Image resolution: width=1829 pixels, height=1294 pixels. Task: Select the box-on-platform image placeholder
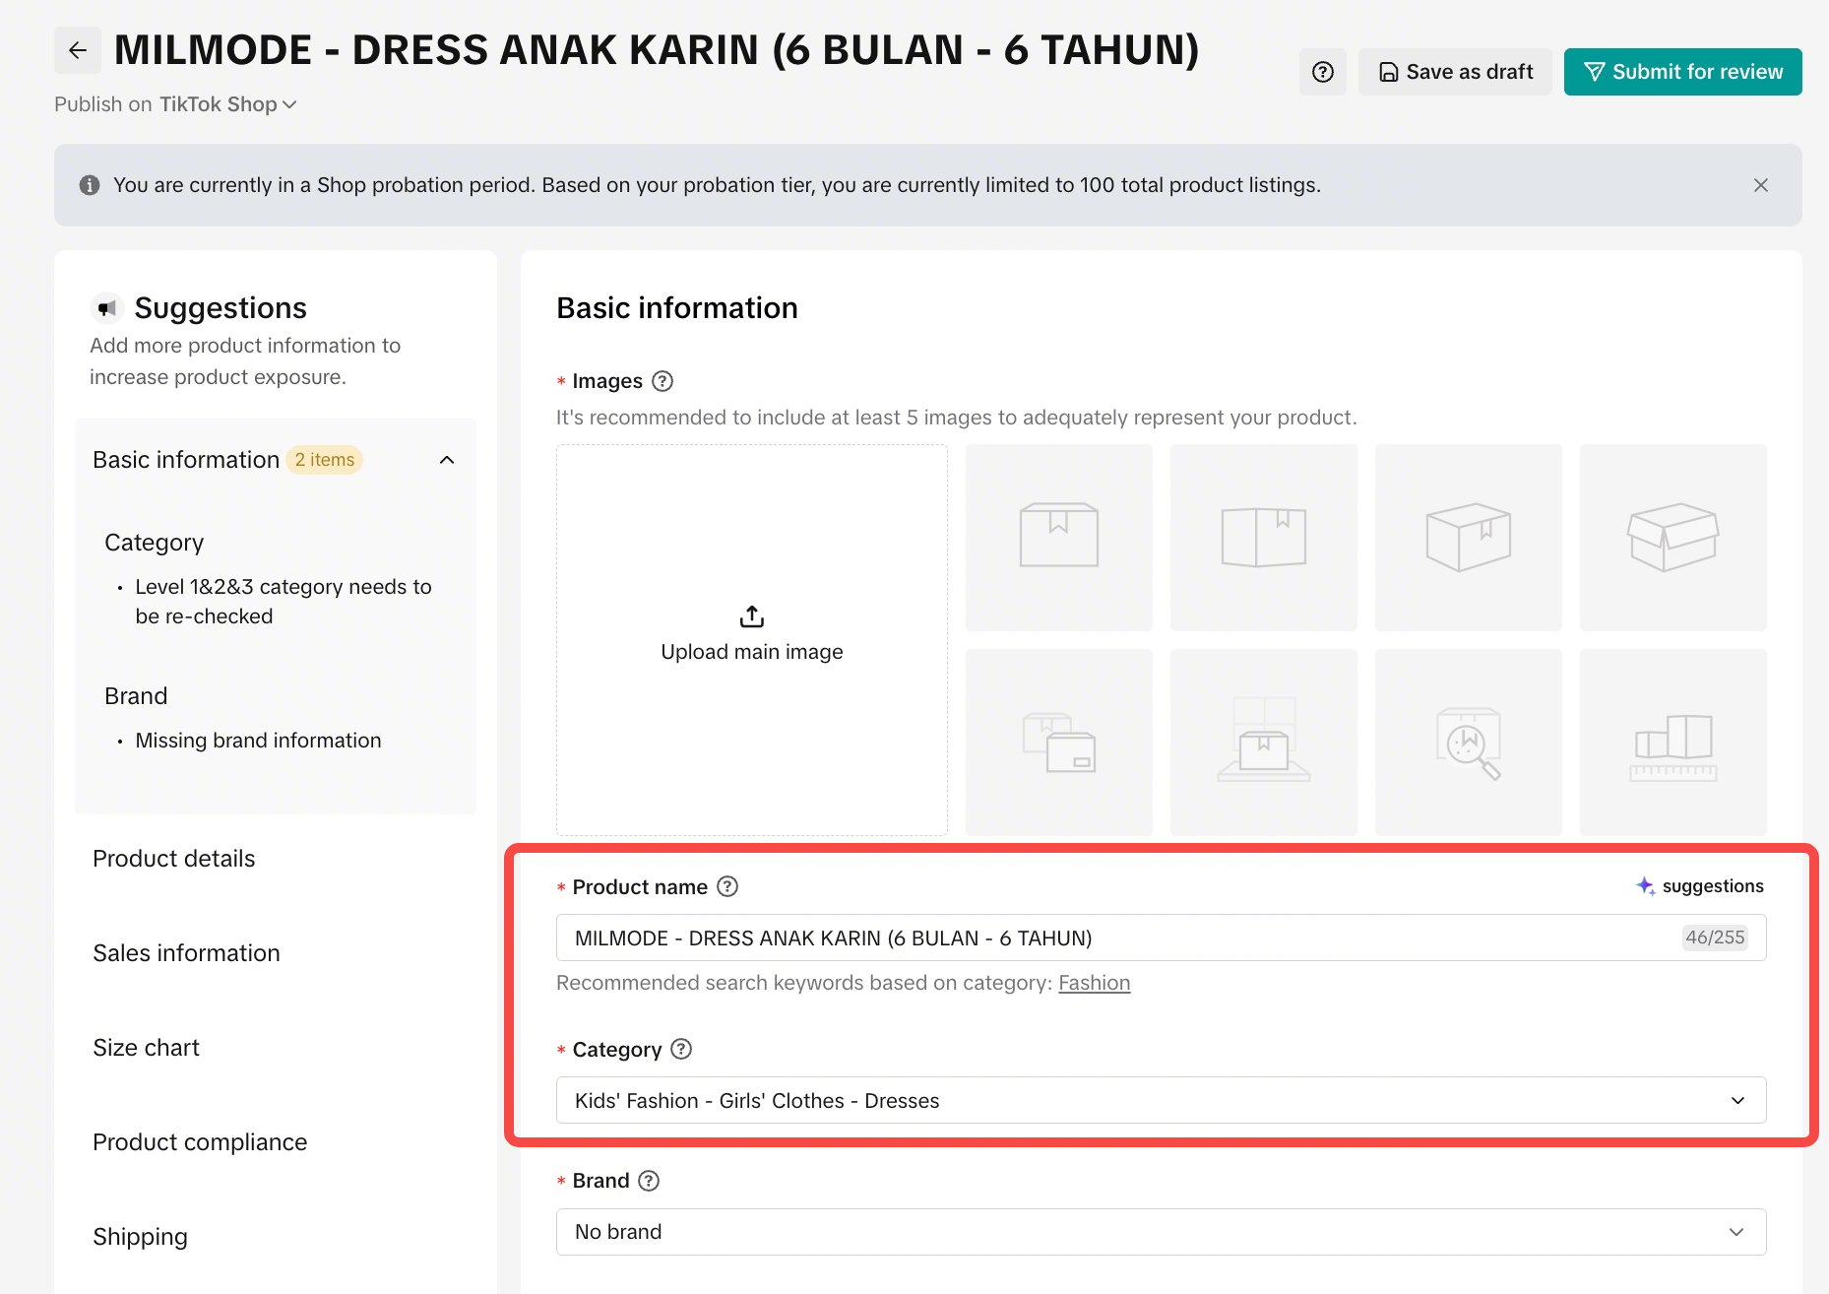point(1264,743)
